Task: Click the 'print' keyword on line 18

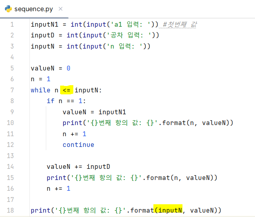Action: click(41, 210)
